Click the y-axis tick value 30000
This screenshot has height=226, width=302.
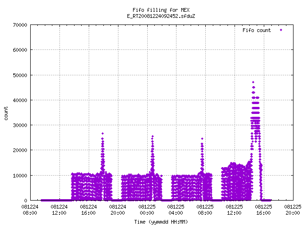click(x=20, y=125)
